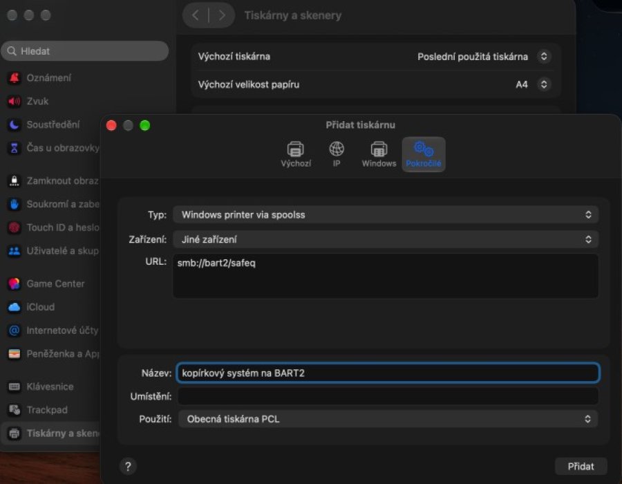The width and height of the screenshot is (622, 484).
Task: Switch to the Windows printer tab
Action: tap(379, 154)
